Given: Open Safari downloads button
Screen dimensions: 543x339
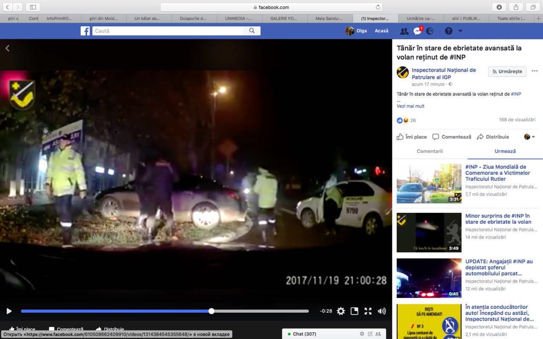Looking at the screenshot, I should tap(499, 7).
